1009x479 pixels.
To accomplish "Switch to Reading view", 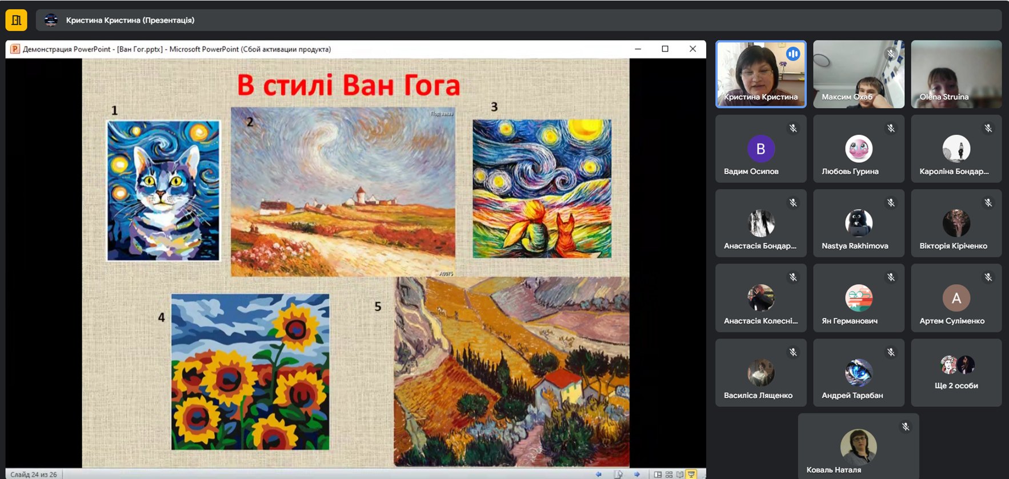I will pos(680,474).
